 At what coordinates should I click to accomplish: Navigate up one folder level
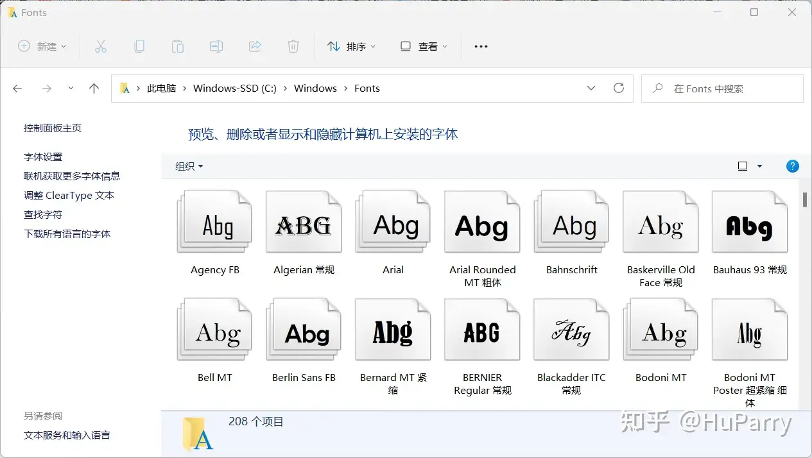(94, 89)
